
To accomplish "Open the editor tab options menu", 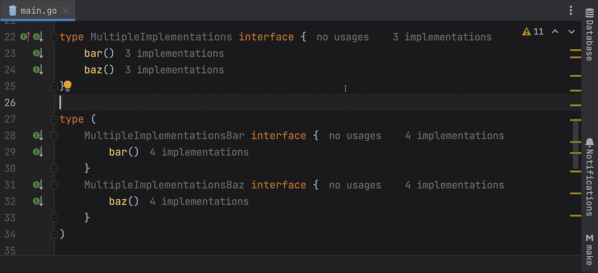I will click(571, 10).
